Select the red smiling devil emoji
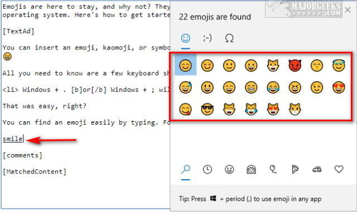Viewport: 357px width, 212px height. tap(295, 66)
